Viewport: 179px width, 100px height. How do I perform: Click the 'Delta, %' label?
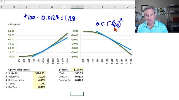click(x=63, y=77)
